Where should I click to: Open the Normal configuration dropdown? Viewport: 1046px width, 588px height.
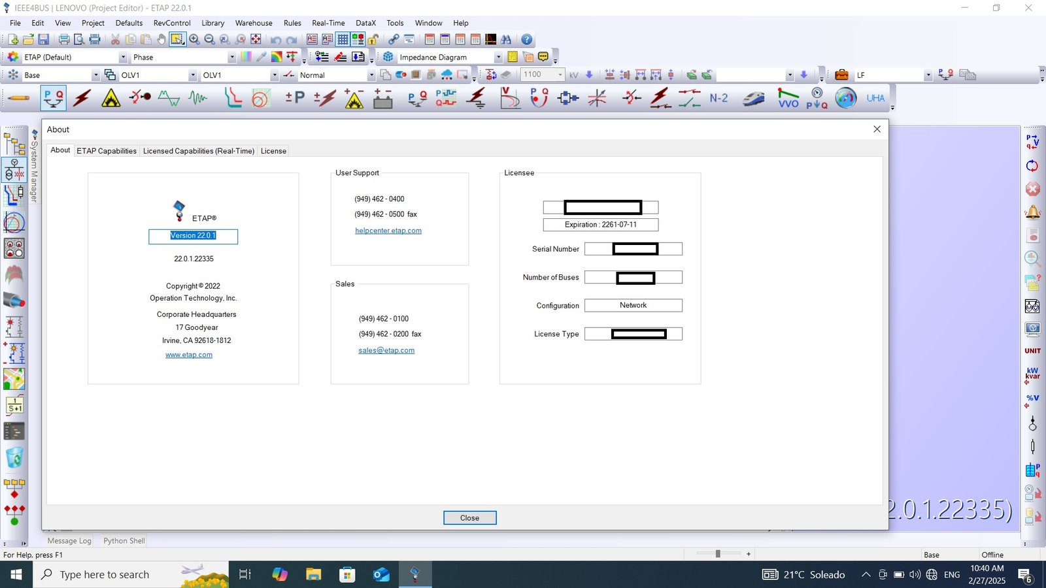point(371,75)
